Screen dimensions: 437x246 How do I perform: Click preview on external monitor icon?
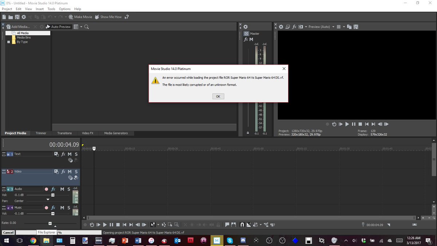click(x=288, y=27)
